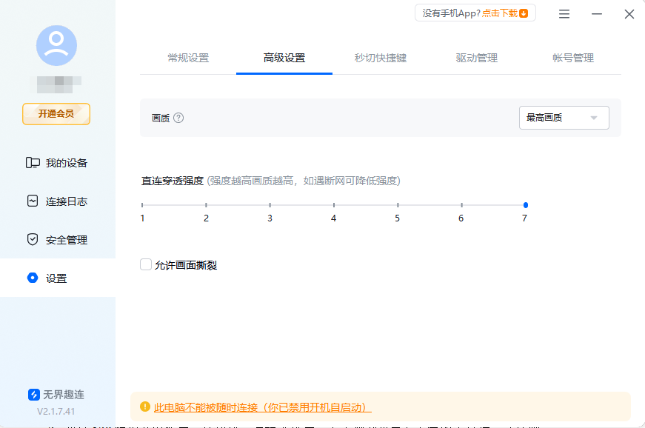The width and height of the screenshot is (645, 428).
Task: Open the 驱动管理 tab
Action: [477, 56]
